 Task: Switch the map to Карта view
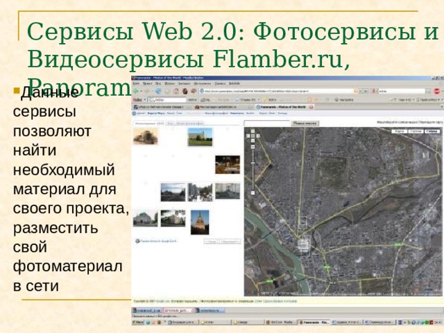(x=400, y=131)
